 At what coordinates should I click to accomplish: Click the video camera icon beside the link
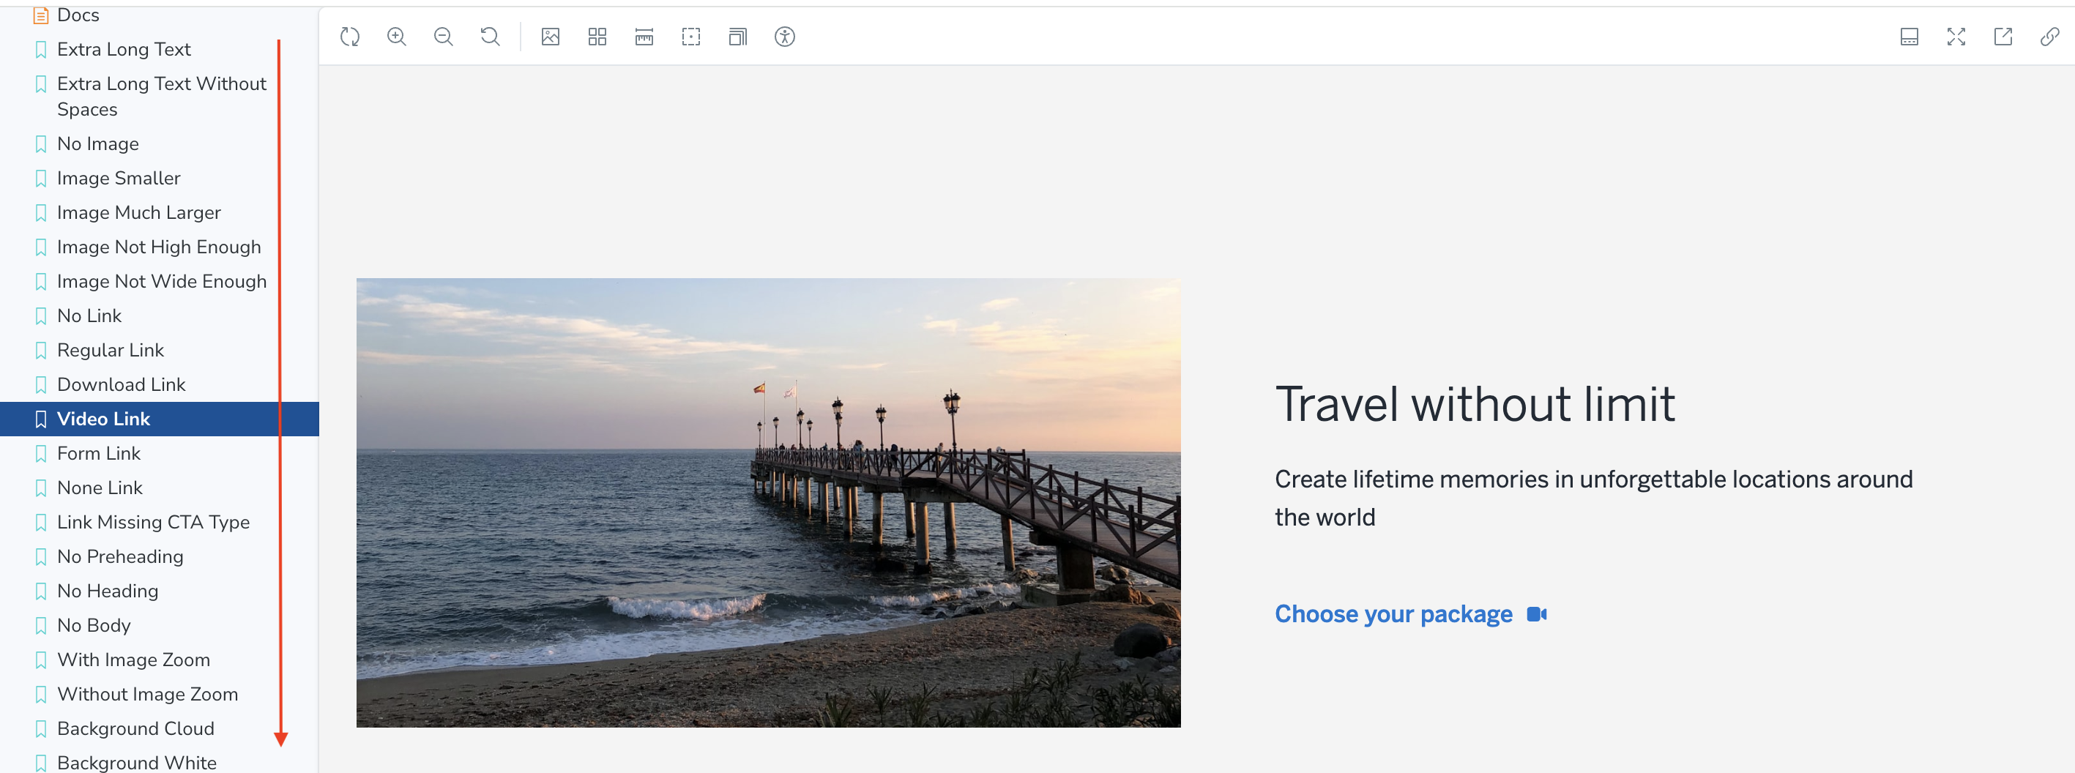click(1536, 614)
